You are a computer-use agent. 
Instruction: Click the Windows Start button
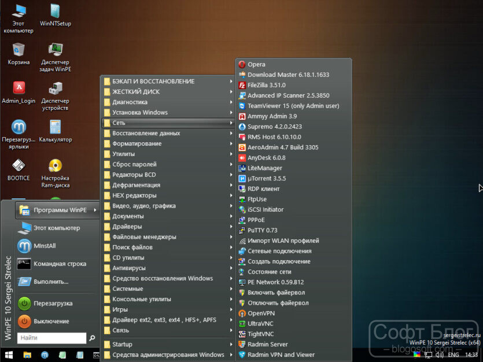(x=9, y=355)
